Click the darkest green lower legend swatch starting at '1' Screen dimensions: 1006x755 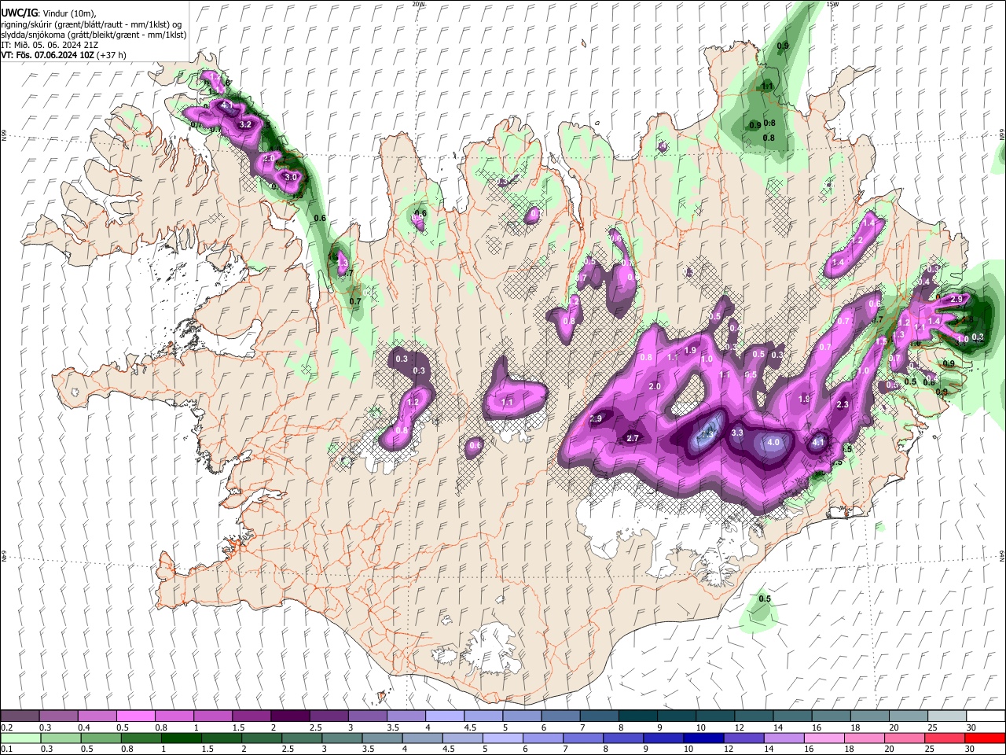(181, 738)
